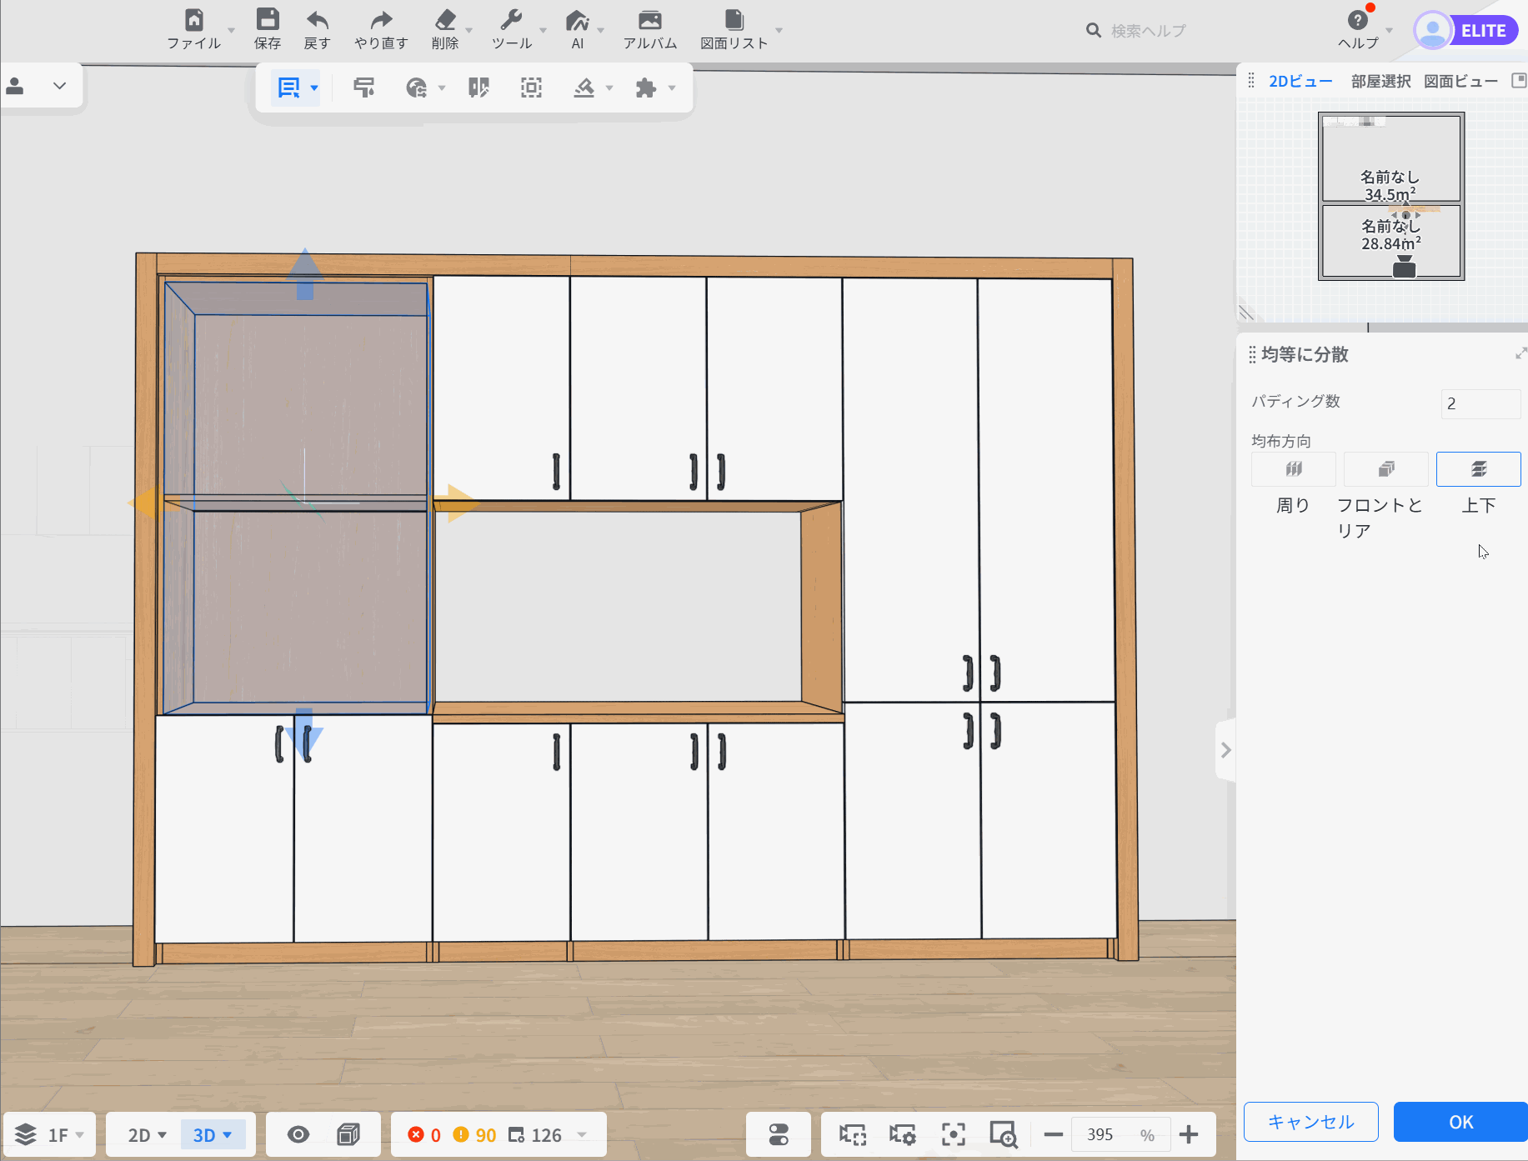Click the plugin puzzle icon
The width and height of the screenshot is (1528, 1161).
(x=646, y=88)
